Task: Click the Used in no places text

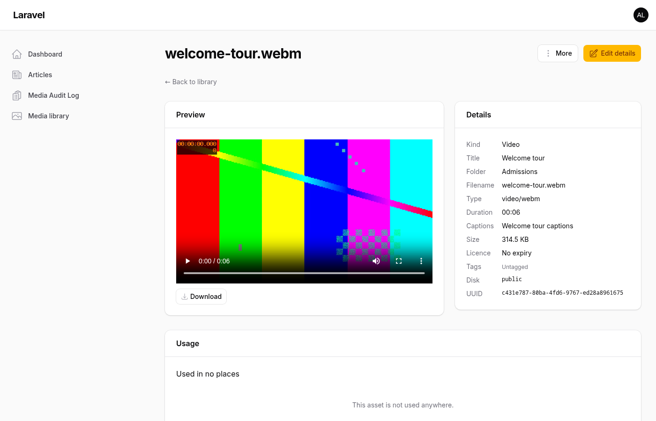Action: (208, 374)
